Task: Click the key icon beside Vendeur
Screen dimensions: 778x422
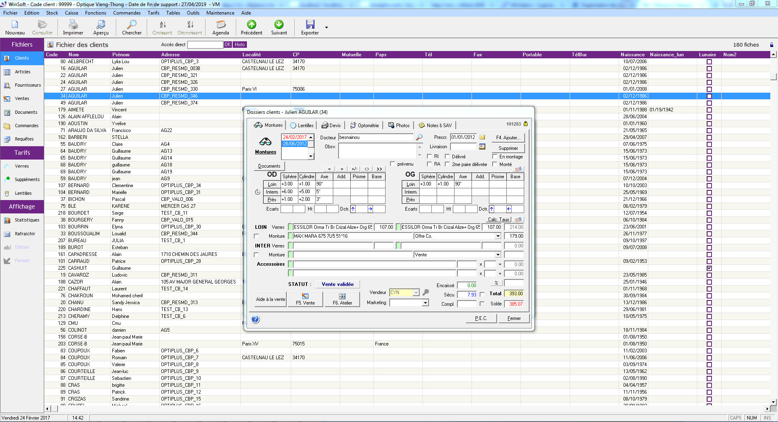Action: click(426, 292)
